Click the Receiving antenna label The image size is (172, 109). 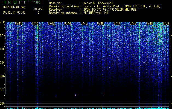click(63, 13)
